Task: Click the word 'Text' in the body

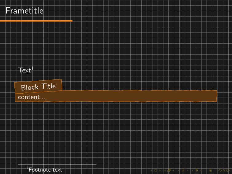Action: [24, 70]
